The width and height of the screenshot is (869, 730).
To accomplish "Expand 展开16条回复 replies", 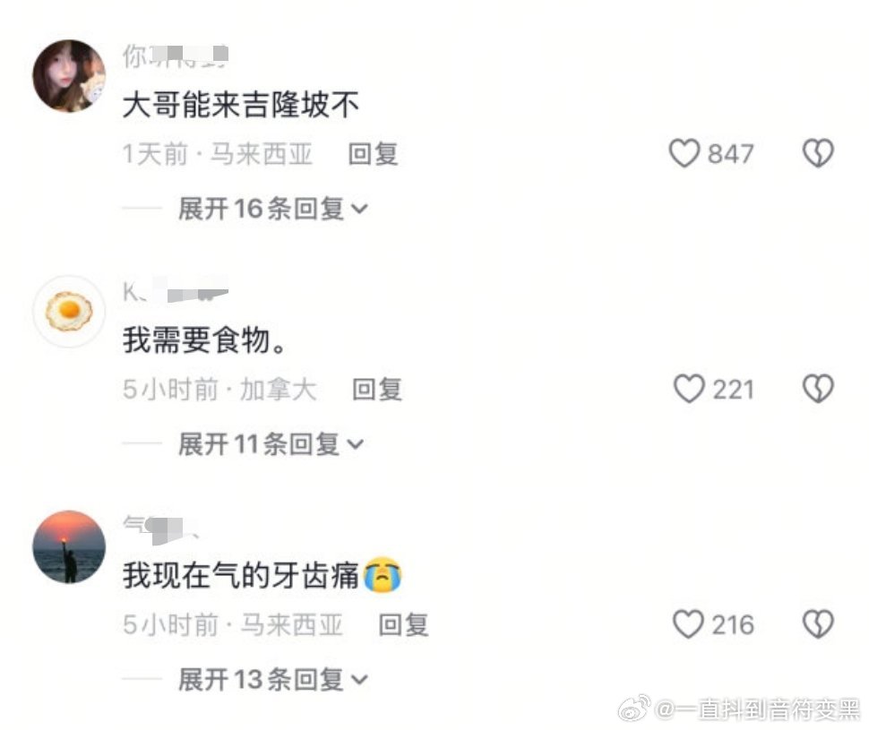I will (x=272, y=209).
